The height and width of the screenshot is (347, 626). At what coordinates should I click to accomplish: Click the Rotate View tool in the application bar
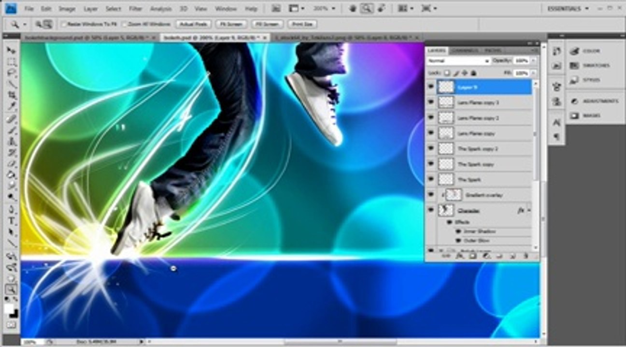point(382,8)
